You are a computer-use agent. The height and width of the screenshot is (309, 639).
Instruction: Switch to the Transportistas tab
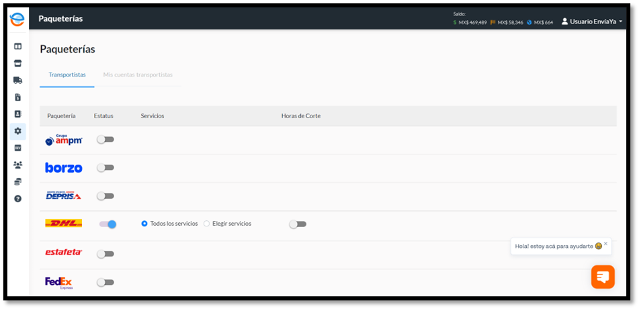tap(67, 75)
